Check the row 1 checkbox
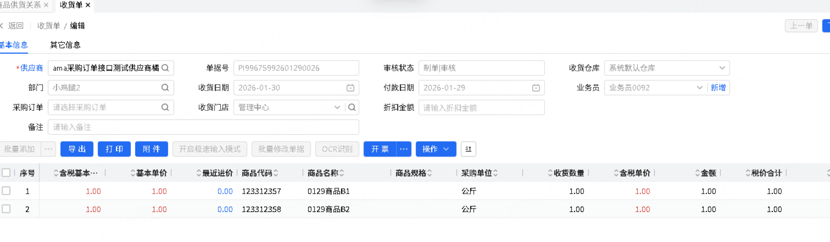 pyautogui.click(x=6, y=191)
